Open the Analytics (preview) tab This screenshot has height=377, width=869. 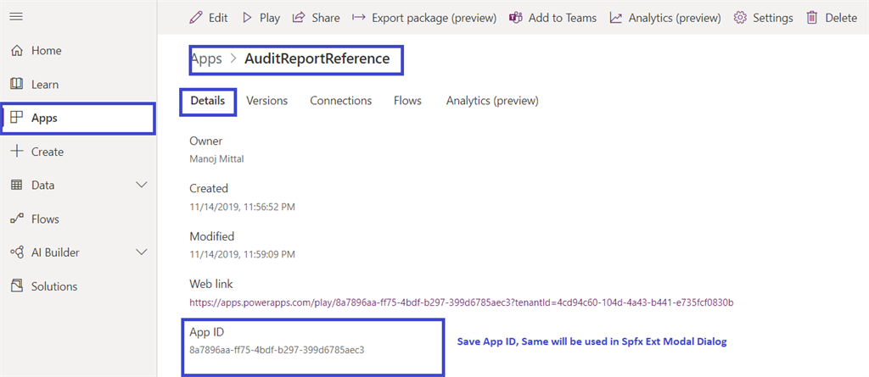point(492,101)
